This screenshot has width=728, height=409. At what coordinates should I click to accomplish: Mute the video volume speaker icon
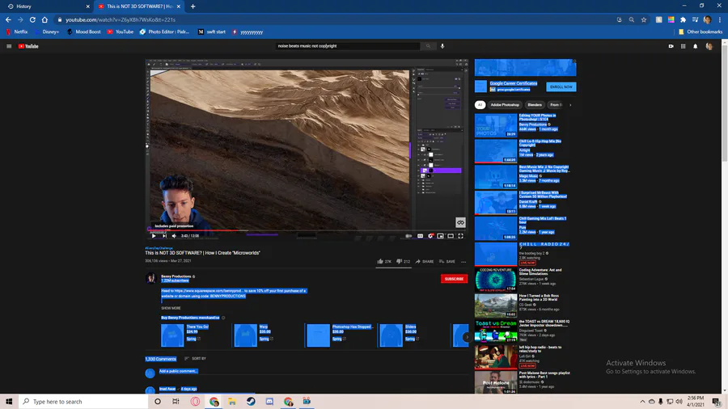pyautogui.click(x=173, y=236)
